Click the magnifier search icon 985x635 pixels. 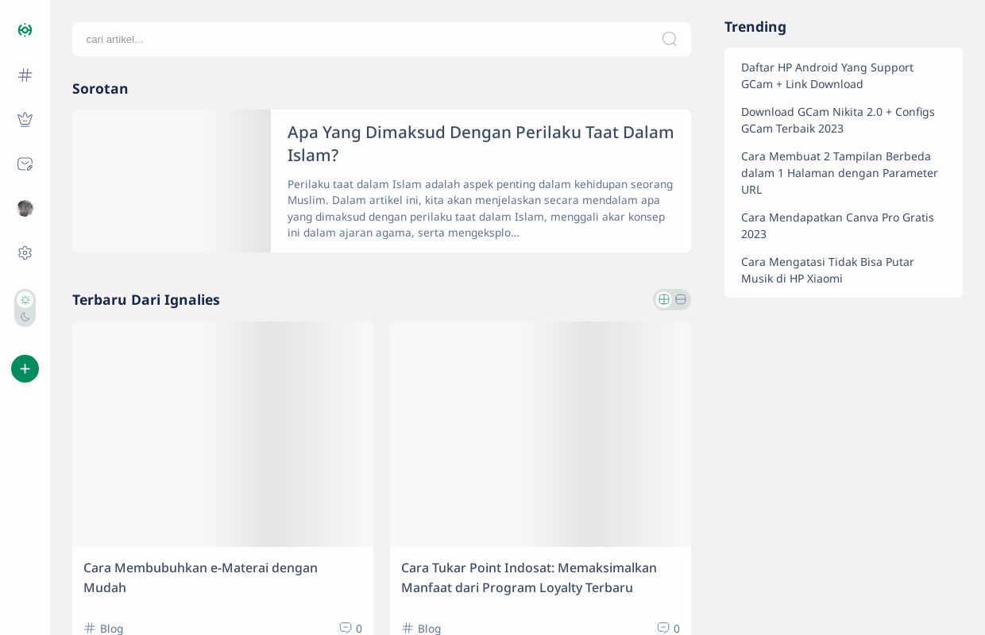click(669, 39)
